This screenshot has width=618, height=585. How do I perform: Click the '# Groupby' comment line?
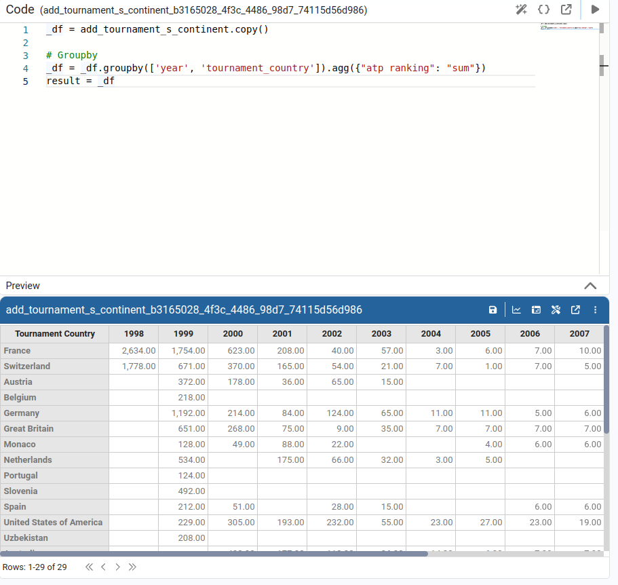72,55
